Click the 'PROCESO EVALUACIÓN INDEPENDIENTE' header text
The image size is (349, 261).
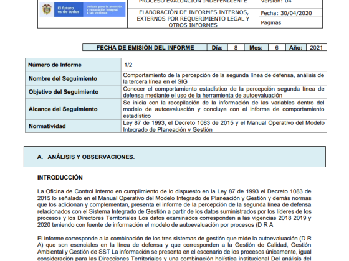point(193,1)
